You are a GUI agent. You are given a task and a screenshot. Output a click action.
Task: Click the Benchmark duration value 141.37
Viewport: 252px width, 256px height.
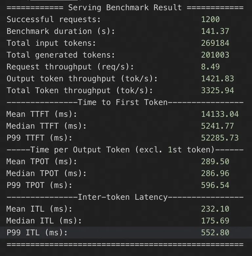tap(215, 31)
